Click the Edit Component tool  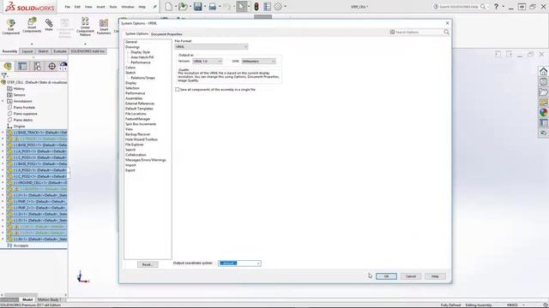(x=11, y=27)
